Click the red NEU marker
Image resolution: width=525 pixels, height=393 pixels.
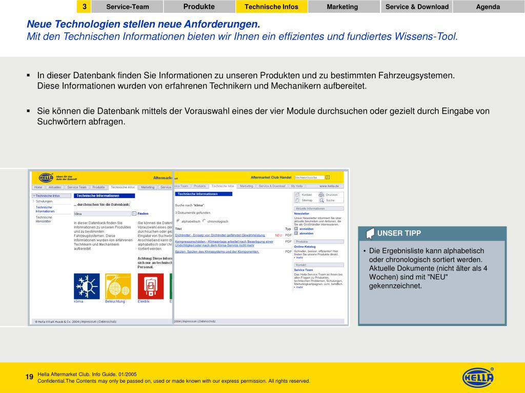coord(278,235)
